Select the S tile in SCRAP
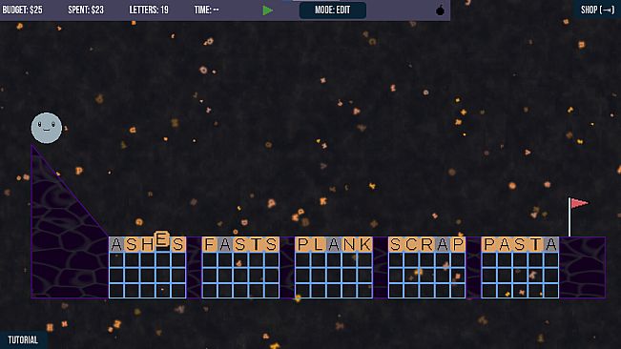621x349 pixels. pos(396,244)
